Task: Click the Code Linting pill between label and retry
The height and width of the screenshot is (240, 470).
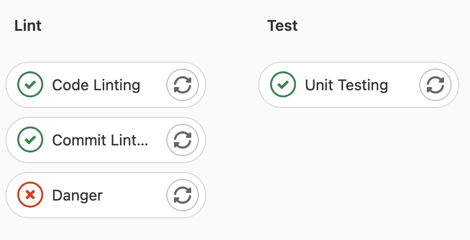Action: point(153,85)
